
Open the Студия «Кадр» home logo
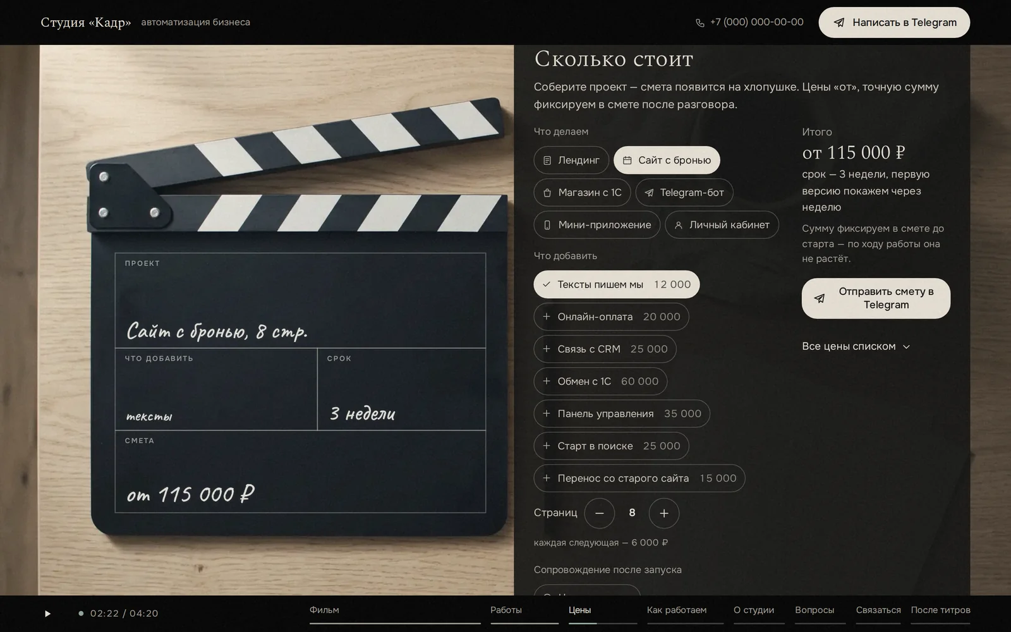(86, 23)
